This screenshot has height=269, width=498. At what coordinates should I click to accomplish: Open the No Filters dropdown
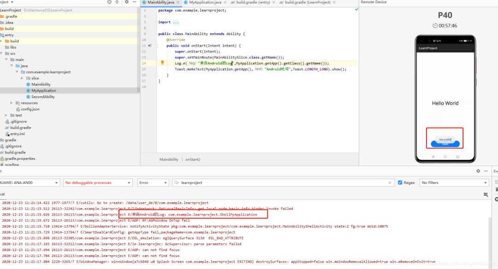pos(454,183)
